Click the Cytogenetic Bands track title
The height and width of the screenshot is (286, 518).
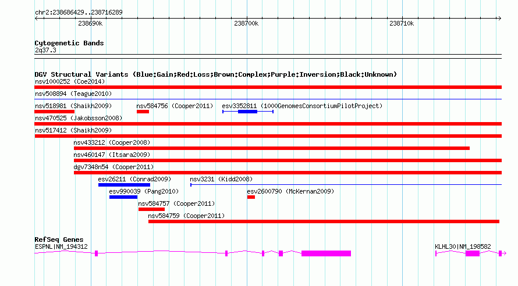(x=69, y=43)
